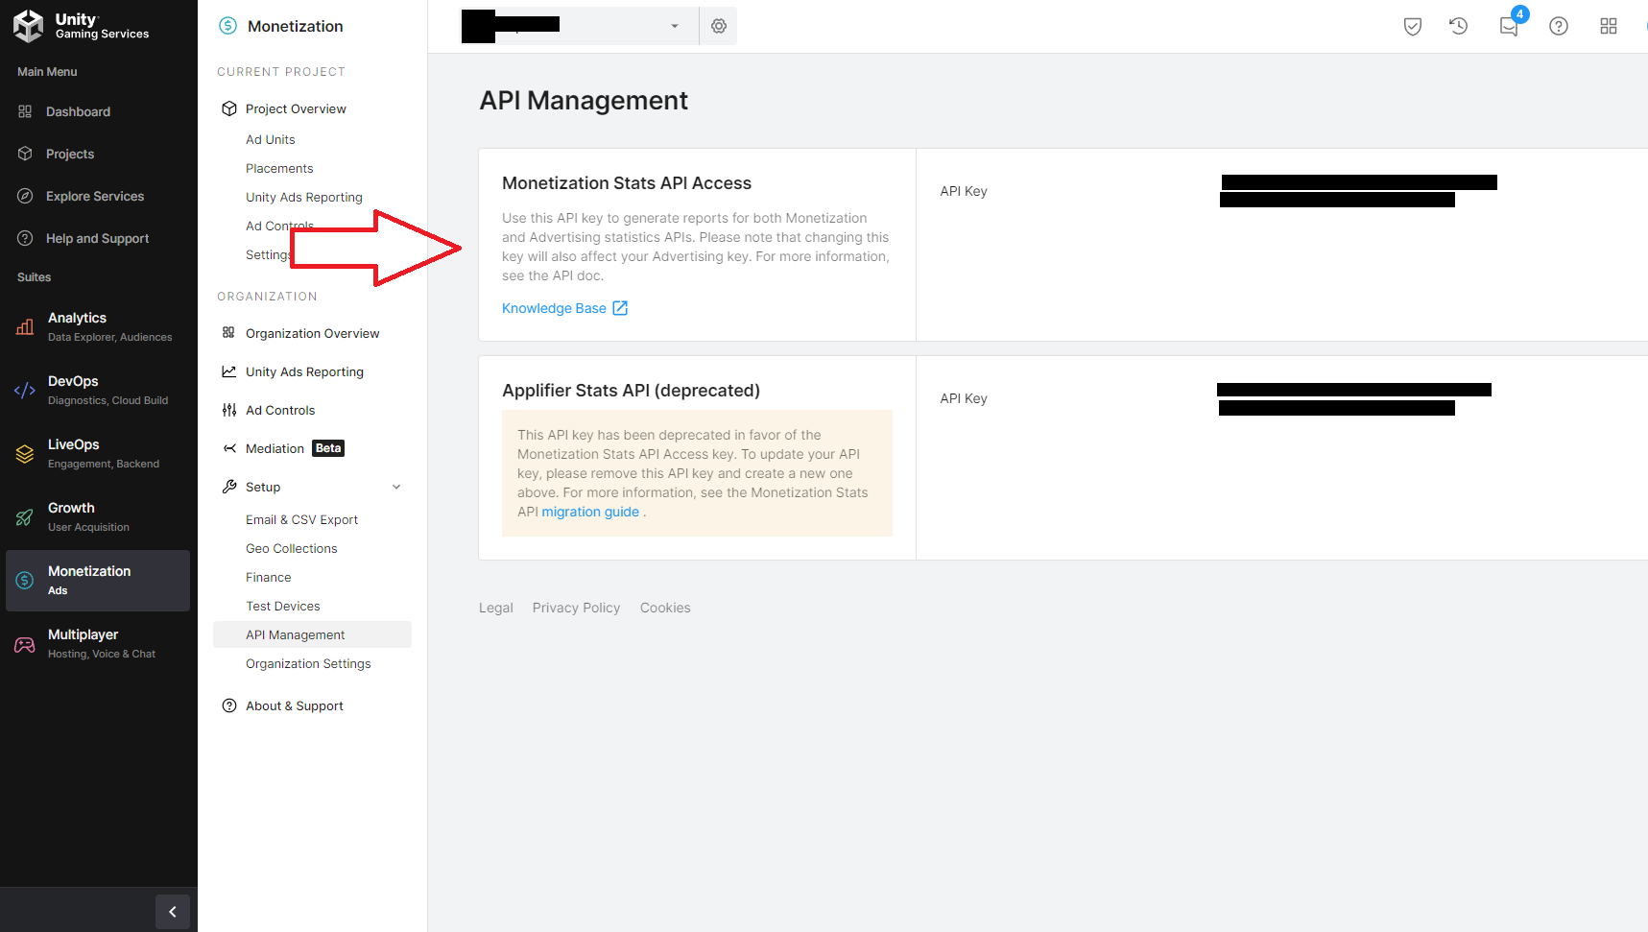
Task: Open the Legal footer link
Action: click(x=496, y=608)
